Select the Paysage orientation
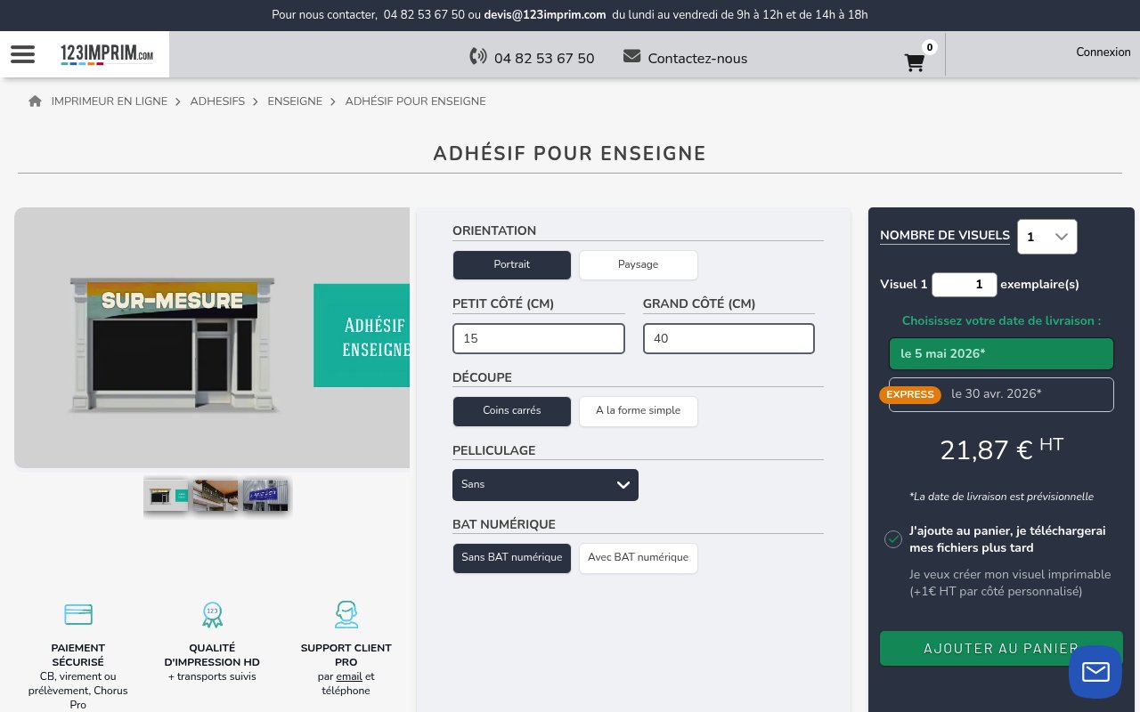This screenshot has width=1140, height=712. [x=638, y=264]
